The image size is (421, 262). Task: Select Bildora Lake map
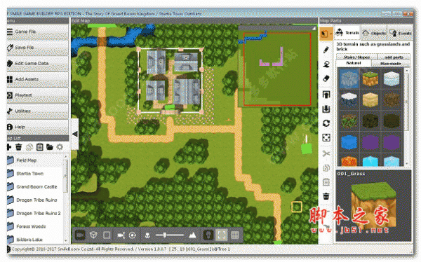tap(35, 239)
